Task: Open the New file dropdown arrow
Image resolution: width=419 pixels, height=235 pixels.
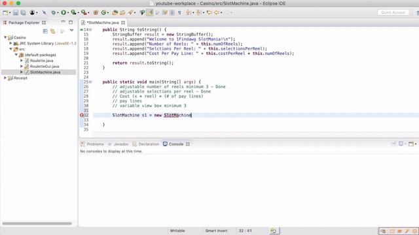Action: (x=10, y=13)
